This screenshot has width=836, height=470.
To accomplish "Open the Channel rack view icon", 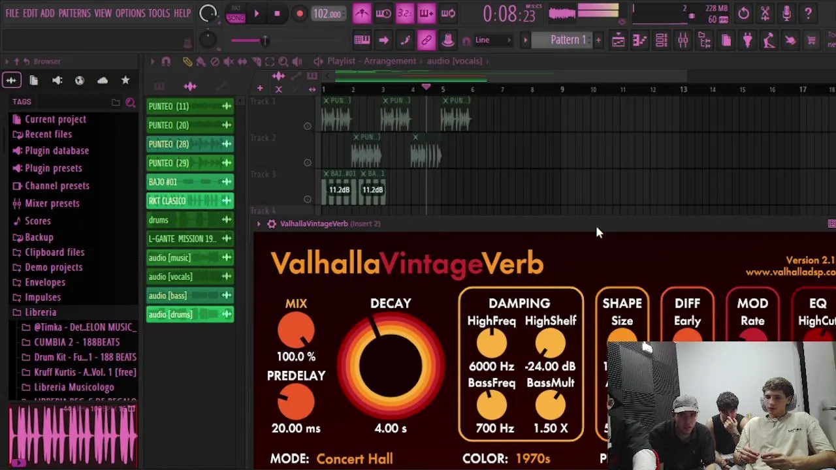I will click(661, 40).
